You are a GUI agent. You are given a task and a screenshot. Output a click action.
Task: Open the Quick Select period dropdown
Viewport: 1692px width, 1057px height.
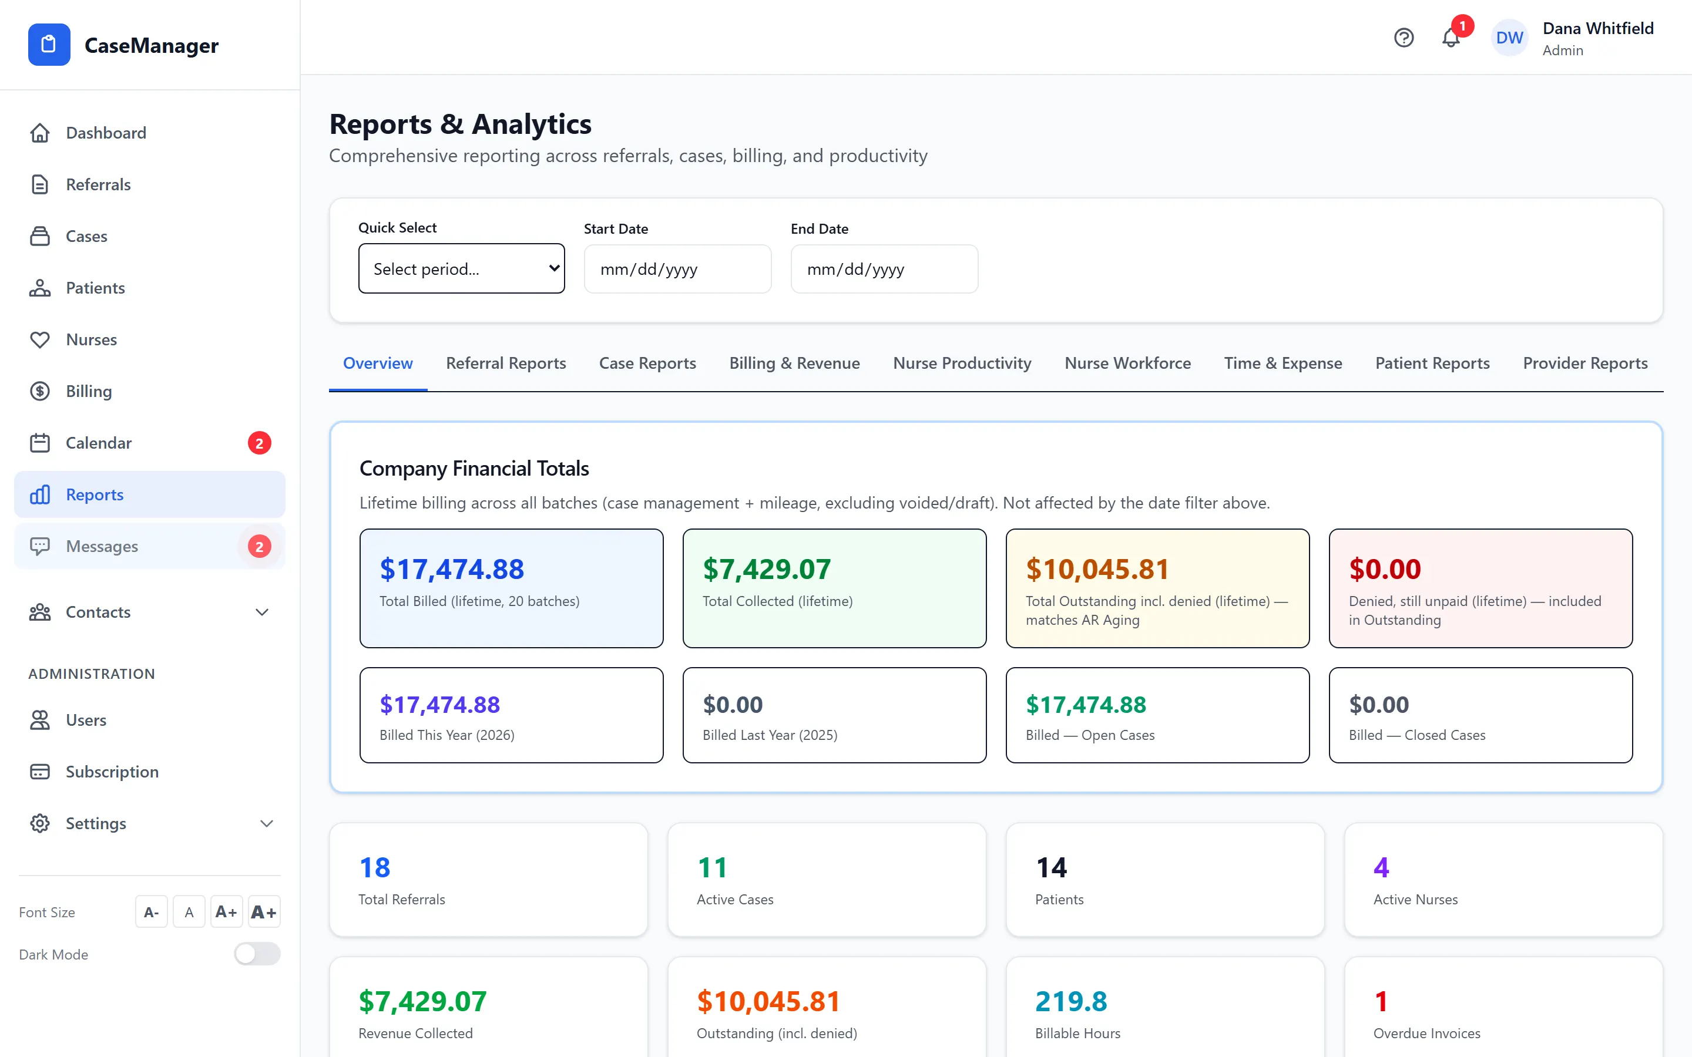(x=461, y=268)
